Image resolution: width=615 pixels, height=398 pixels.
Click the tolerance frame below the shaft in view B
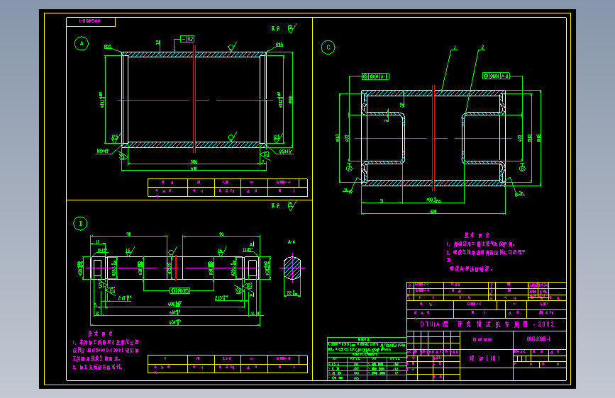pyautogui.click(x=179, y=290)
